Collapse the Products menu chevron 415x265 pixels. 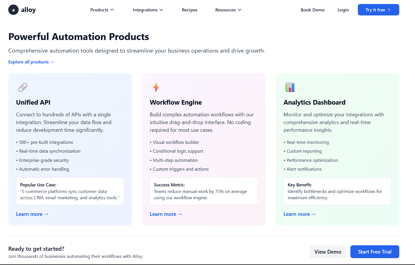pos(112,10)
